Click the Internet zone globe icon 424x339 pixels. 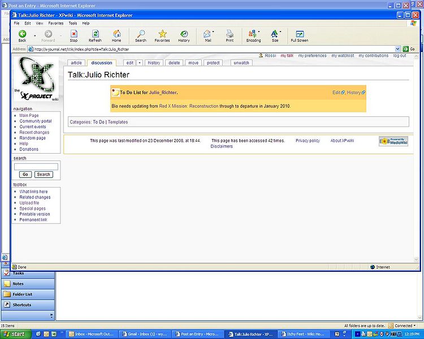click(373, 267)
